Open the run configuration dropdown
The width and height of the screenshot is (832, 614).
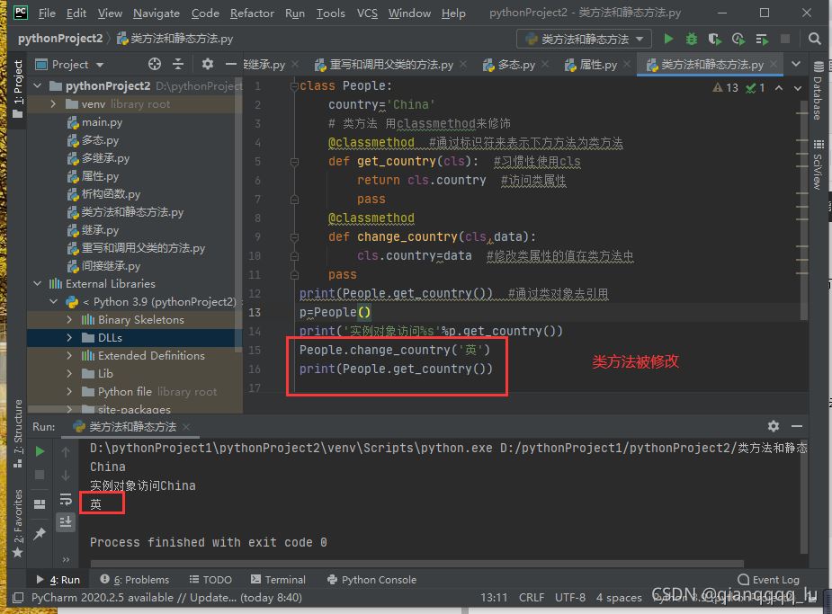585,40
